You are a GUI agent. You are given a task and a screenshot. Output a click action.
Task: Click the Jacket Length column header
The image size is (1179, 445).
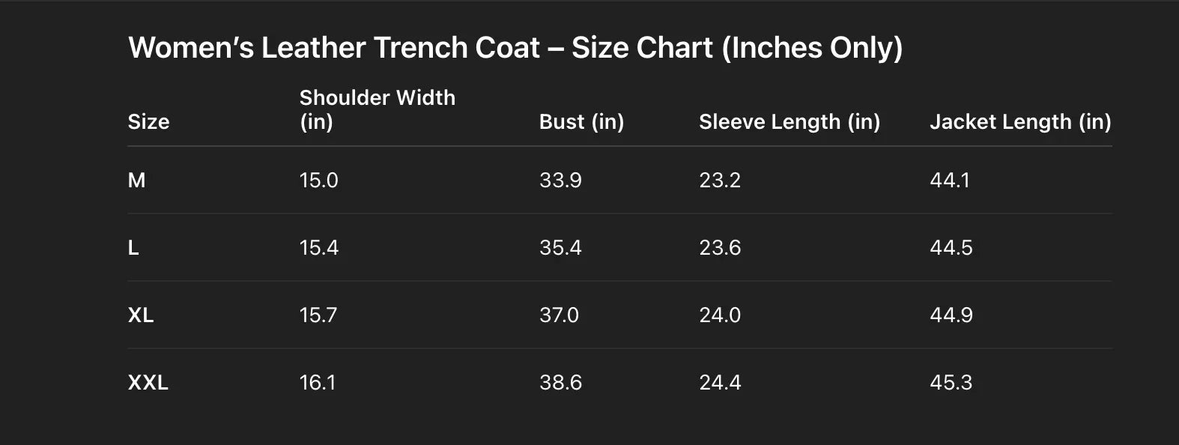tap(1019, 121)
